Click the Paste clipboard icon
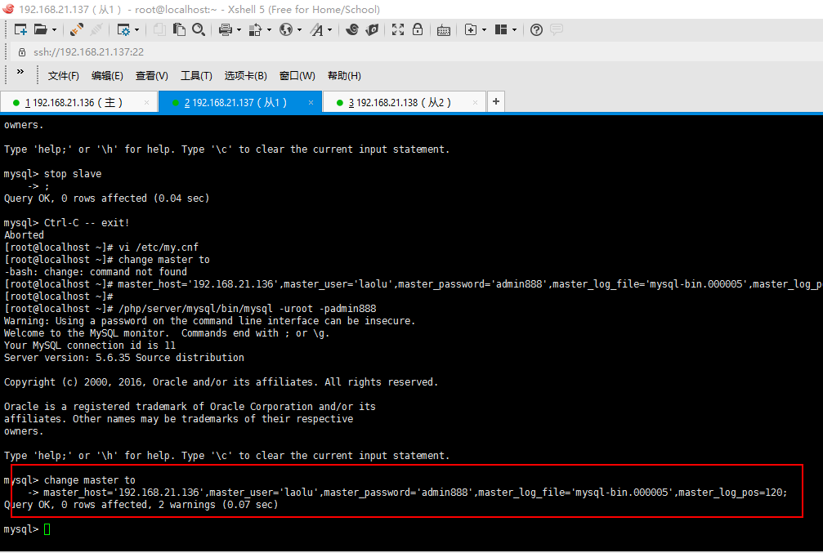Viewport: 823px width, 553px height. tap(178, 30)
